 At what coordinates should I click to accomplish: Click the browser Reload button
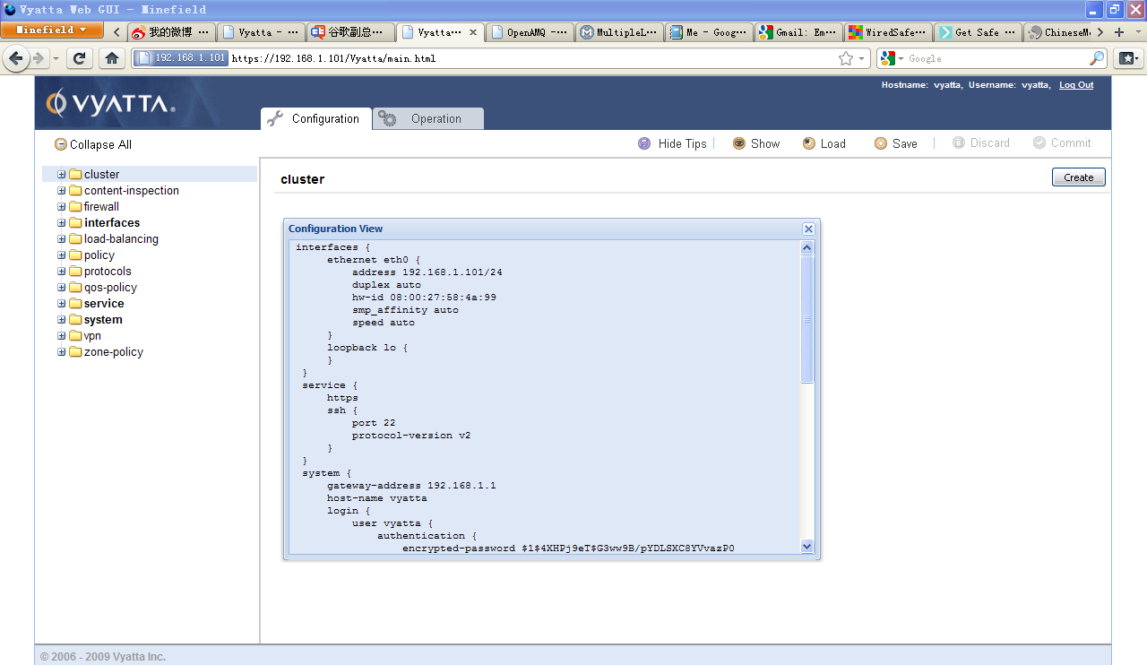click(x=79, y=58)
